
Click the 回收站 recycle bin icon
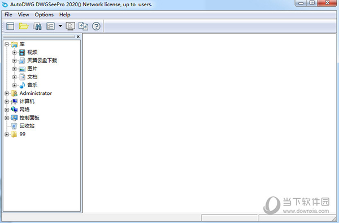pos(14,126)
